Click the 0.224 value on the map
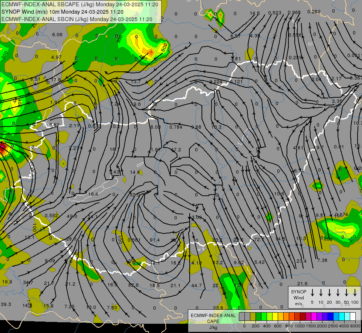The width and height of the screenshot is (362, 333). 216,81
